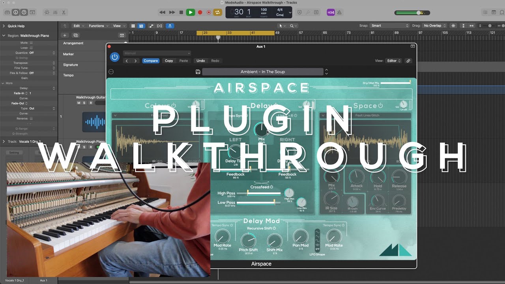Open the Quantize Off dropdown
Screen dimensions: 505x284
tap(42, 53)
